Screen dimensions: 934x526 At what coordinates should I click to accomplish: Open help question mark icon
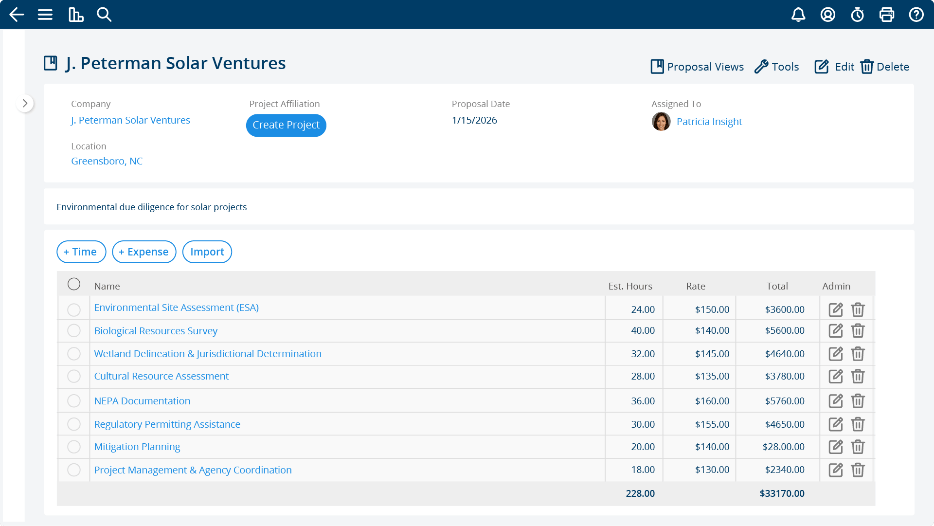pos(916,15)
